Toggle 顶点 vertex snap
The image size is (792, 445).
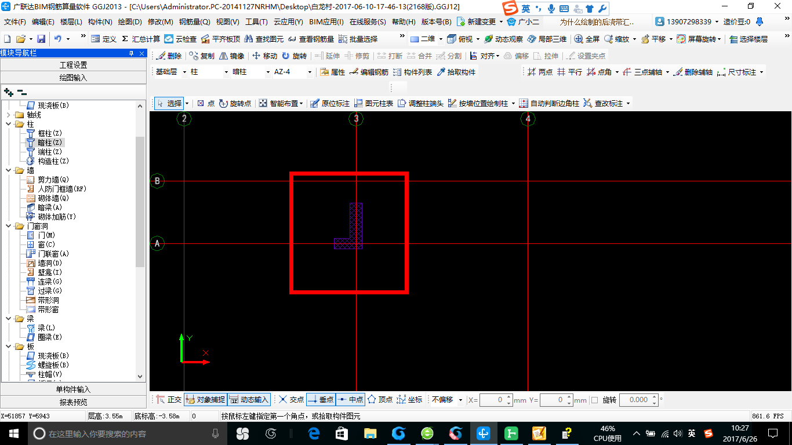tap(380, 400)
